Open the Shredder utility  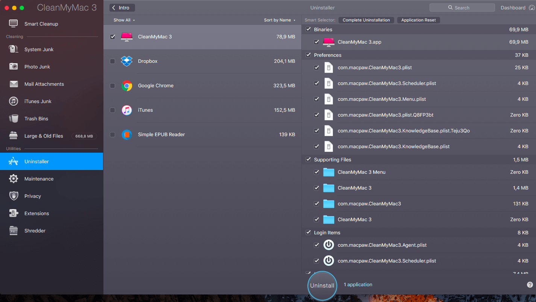(35, 231)
